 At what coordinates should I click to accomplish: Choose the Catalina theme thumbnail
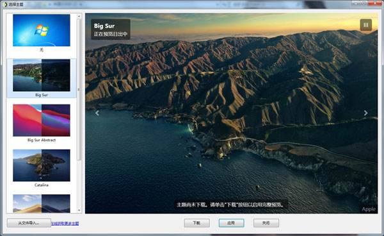(x=42, y=165)
